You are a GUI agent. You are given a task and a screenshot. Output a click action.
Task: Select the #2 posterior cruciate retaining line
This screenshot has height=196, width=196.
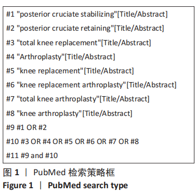click(x=85, y=28)
